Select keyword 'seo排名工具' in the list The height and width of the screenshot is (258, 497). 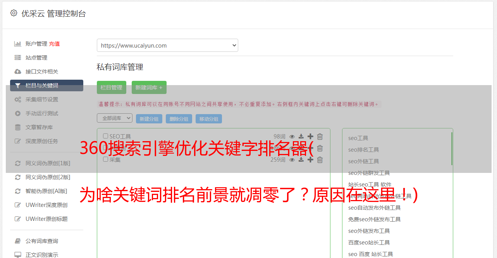(363, 150)
